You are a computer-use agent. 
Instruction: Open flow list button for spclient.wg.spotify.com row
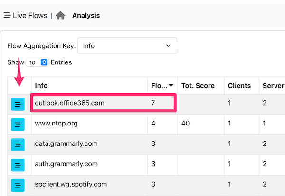(18, 185)
